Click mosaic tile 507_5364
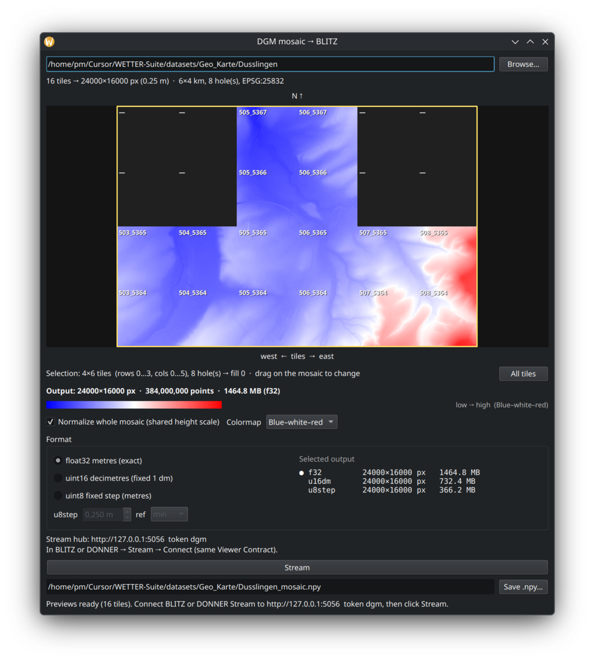 pyautogui.click(x=387, y=316)
